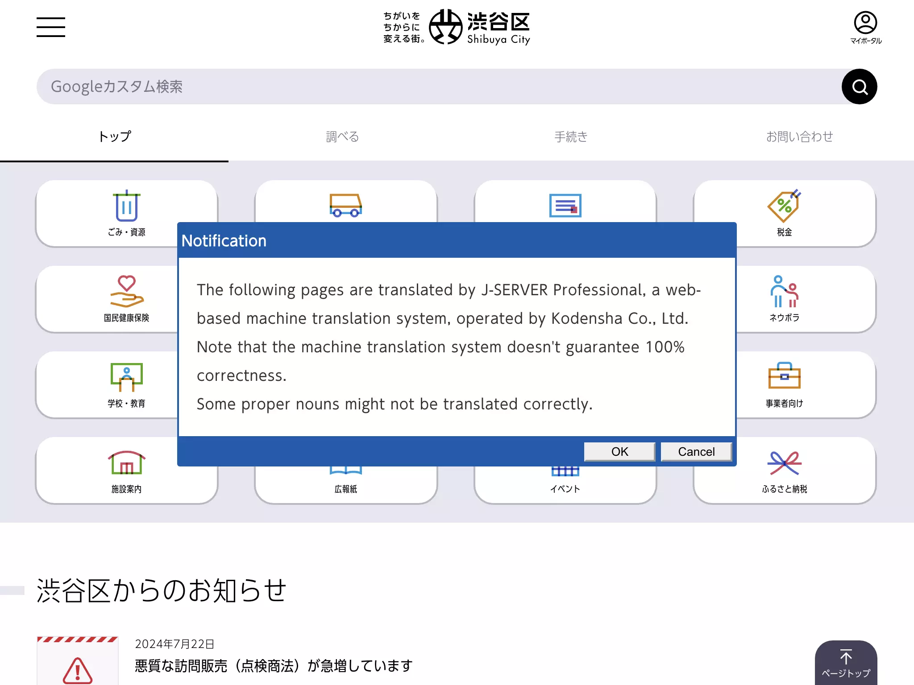Switch to the 調べる tab

(343, 136)
